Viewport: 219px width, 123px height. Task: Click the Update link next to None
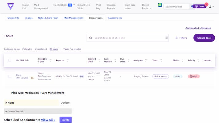65,103
